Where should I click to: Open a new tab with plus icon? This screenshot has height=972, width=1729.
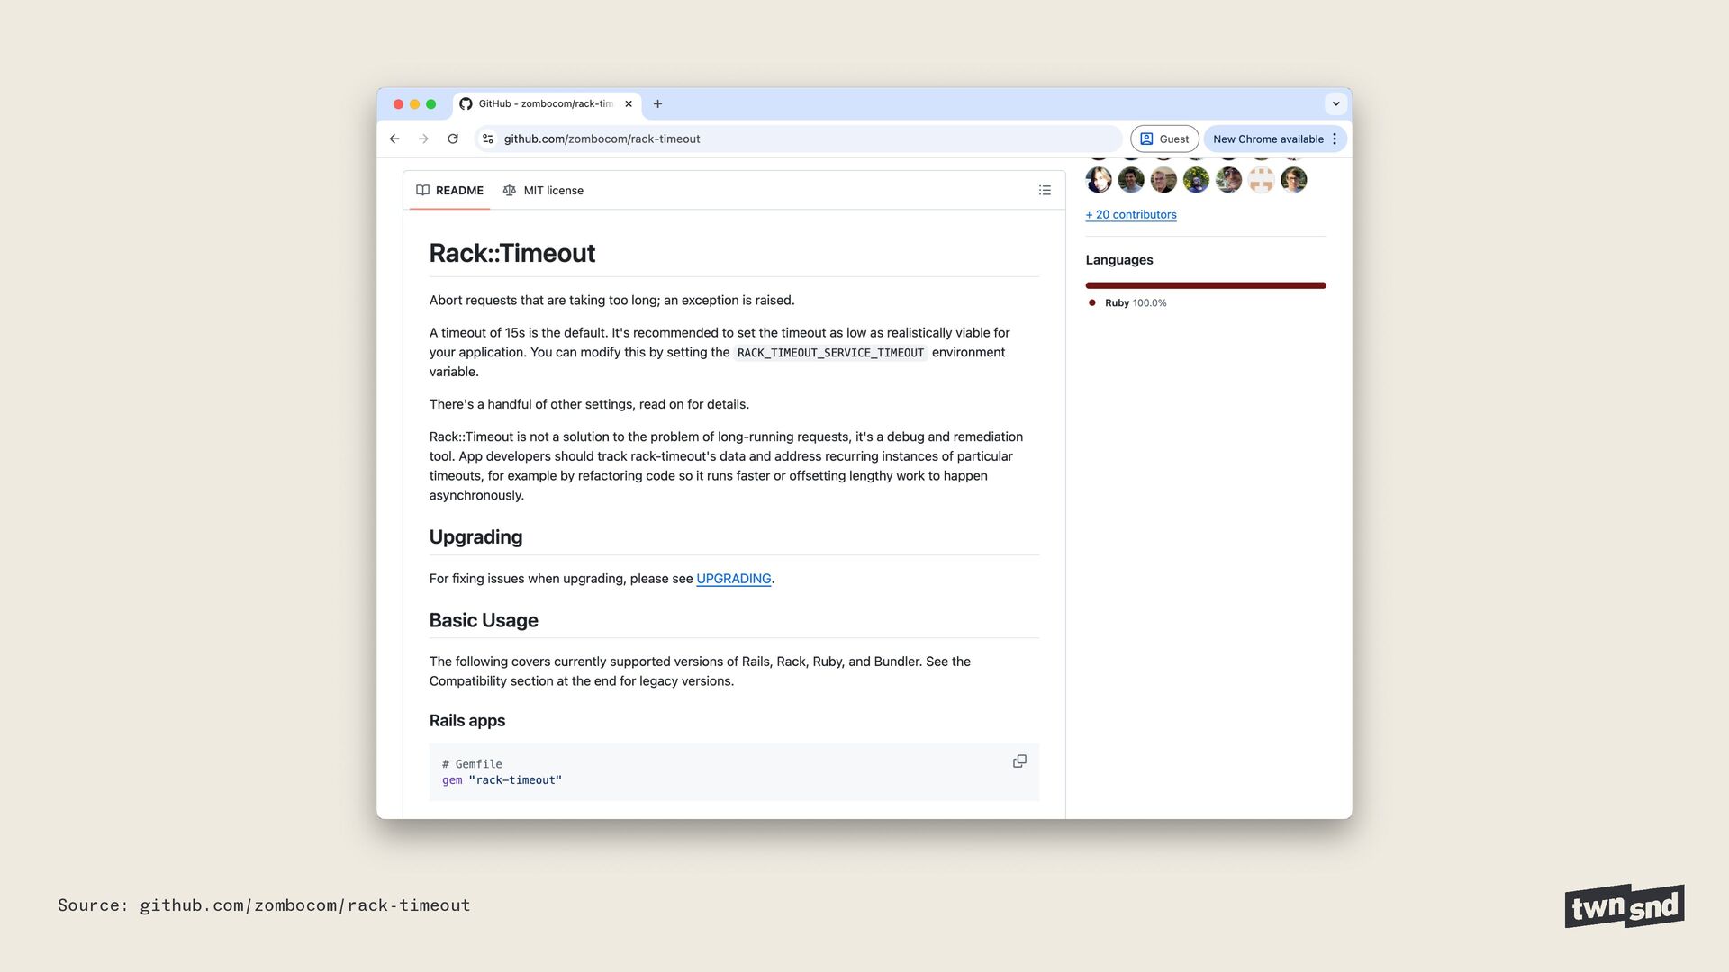point(657,103)
